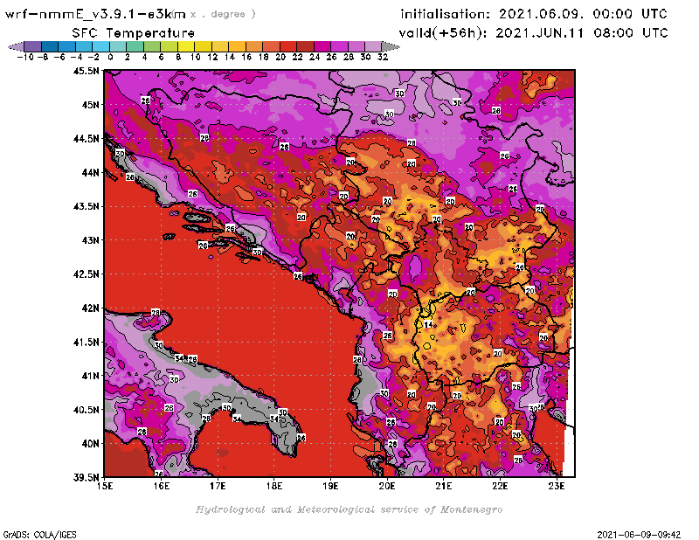The height and width of the screenshot is (540, 699).
Task: Click the '43N' latitude label
Action: pyautogui.click(x=90, y=240)
